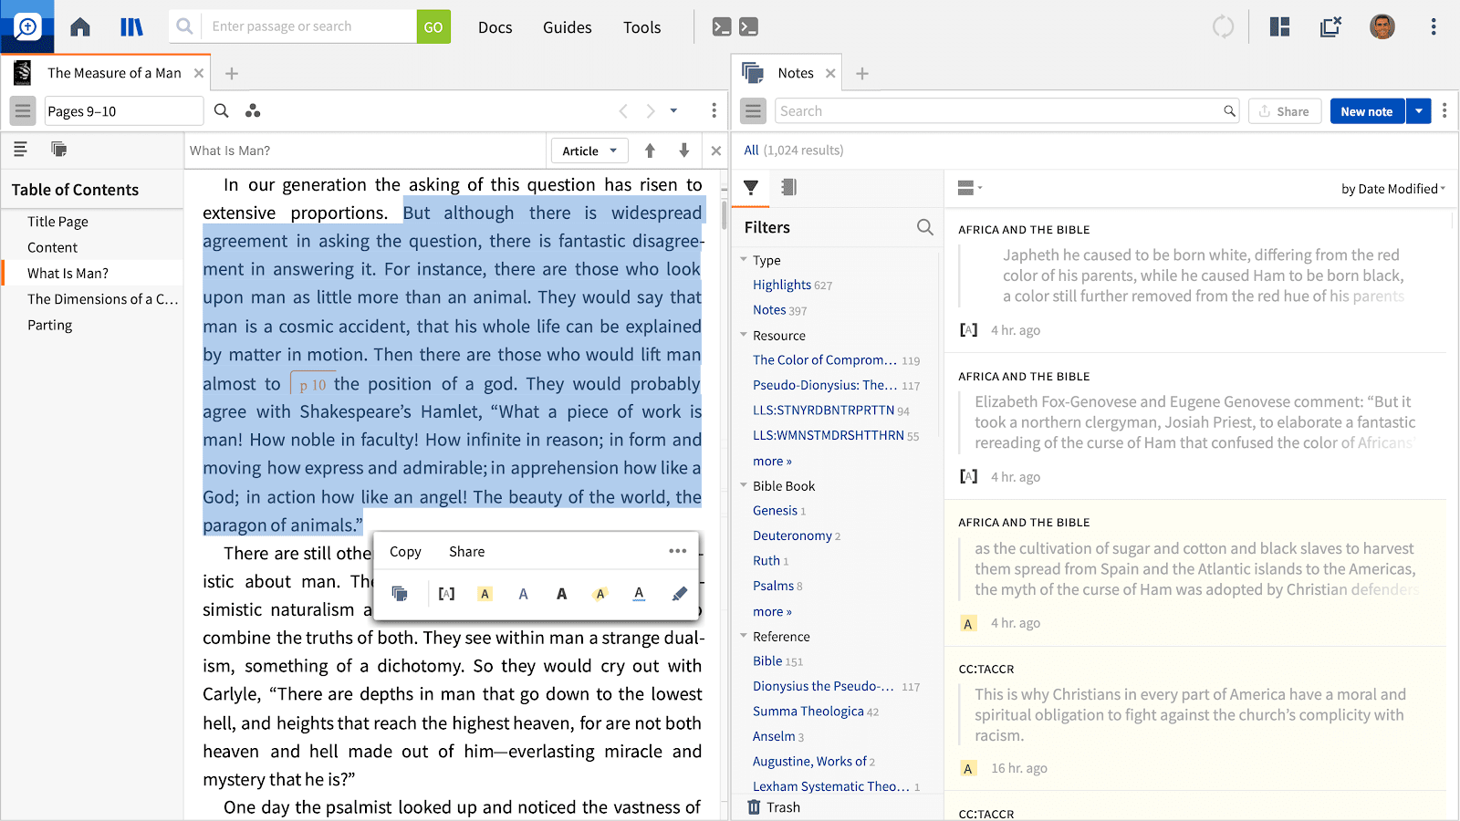The width and height of the screenshot is (1460, 821).
Task: Jump to next article with down arrow
Action: point(683,151)
